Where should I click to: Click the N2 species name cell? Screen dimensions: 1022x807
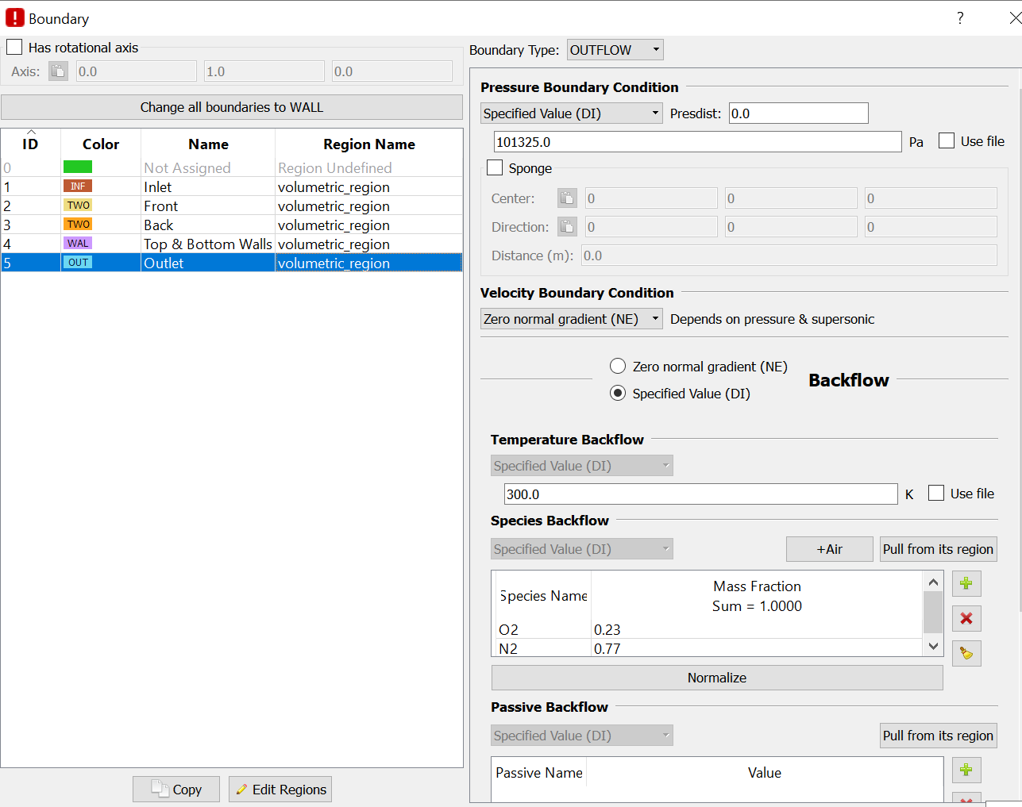[543, 648]
